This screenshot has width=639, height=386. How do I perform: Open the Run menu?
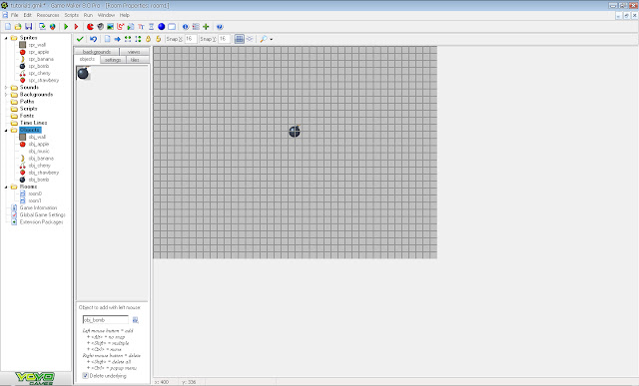88,15
